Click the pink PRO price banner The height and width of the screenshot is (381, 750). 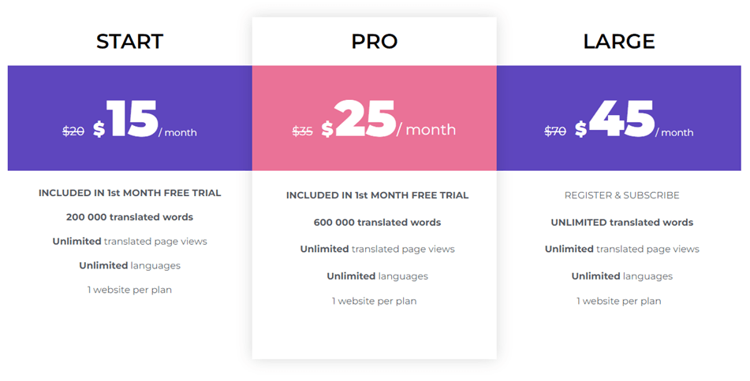[x=375, y=118]
